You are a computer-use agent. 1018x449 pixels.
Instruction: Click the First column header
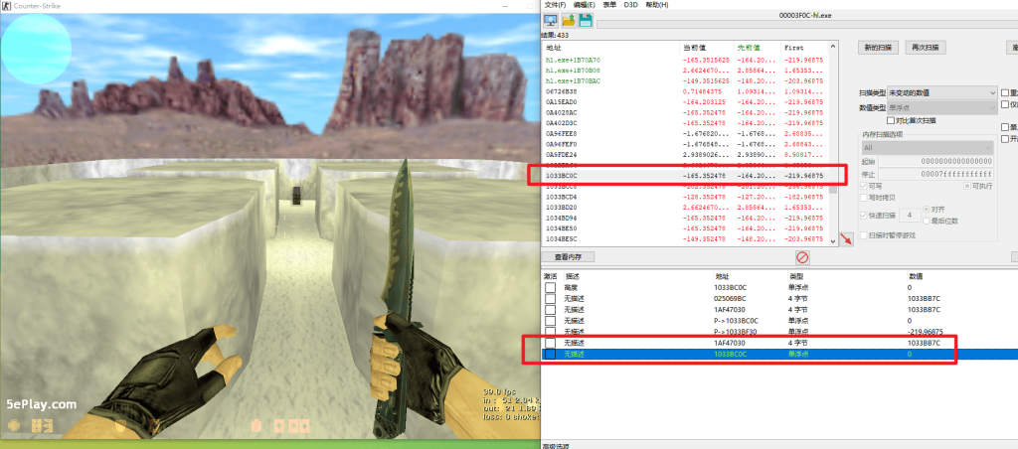[x=805, y=48]
